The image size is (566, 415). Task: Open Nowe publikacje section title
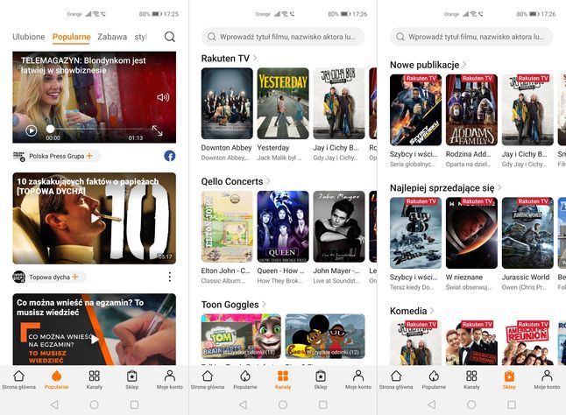(424, 65)
